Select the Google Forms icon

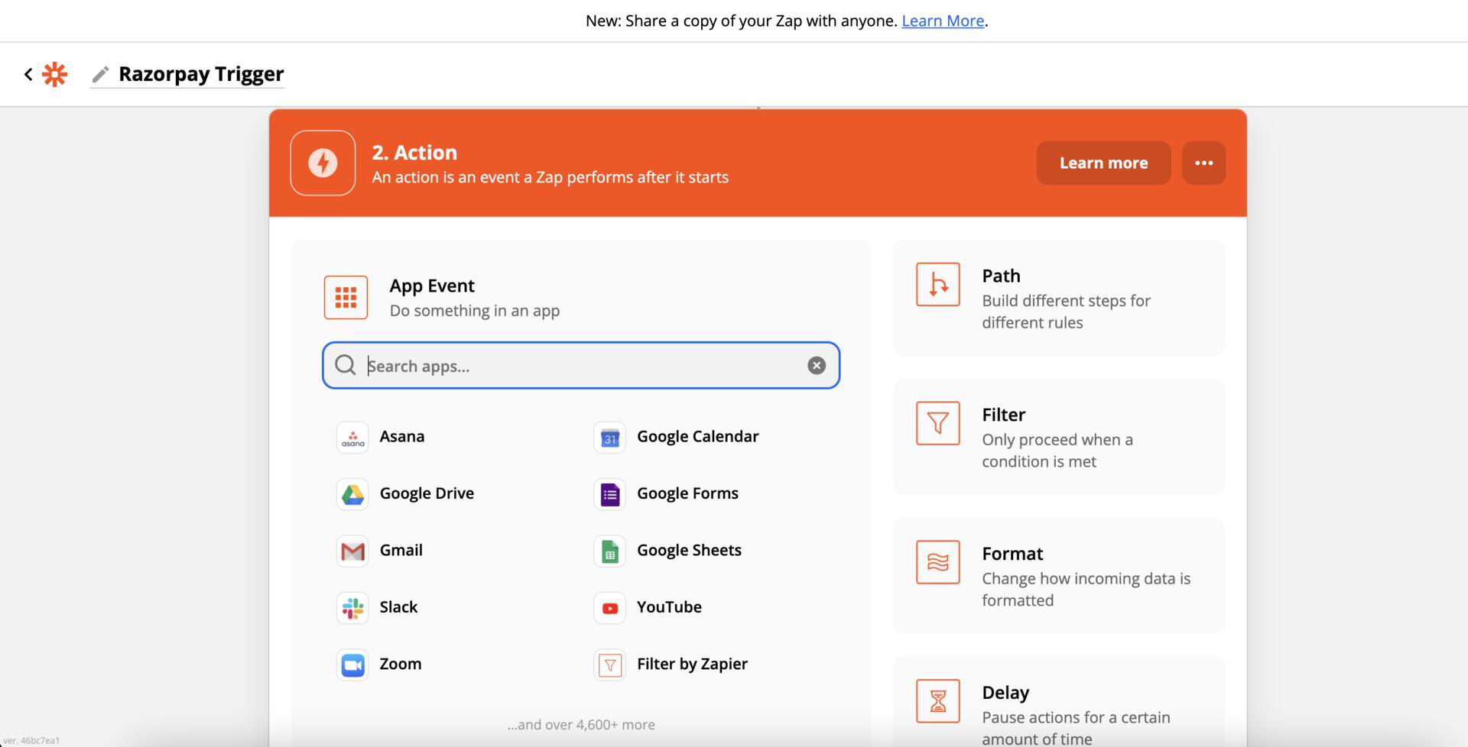click(609, 494)
